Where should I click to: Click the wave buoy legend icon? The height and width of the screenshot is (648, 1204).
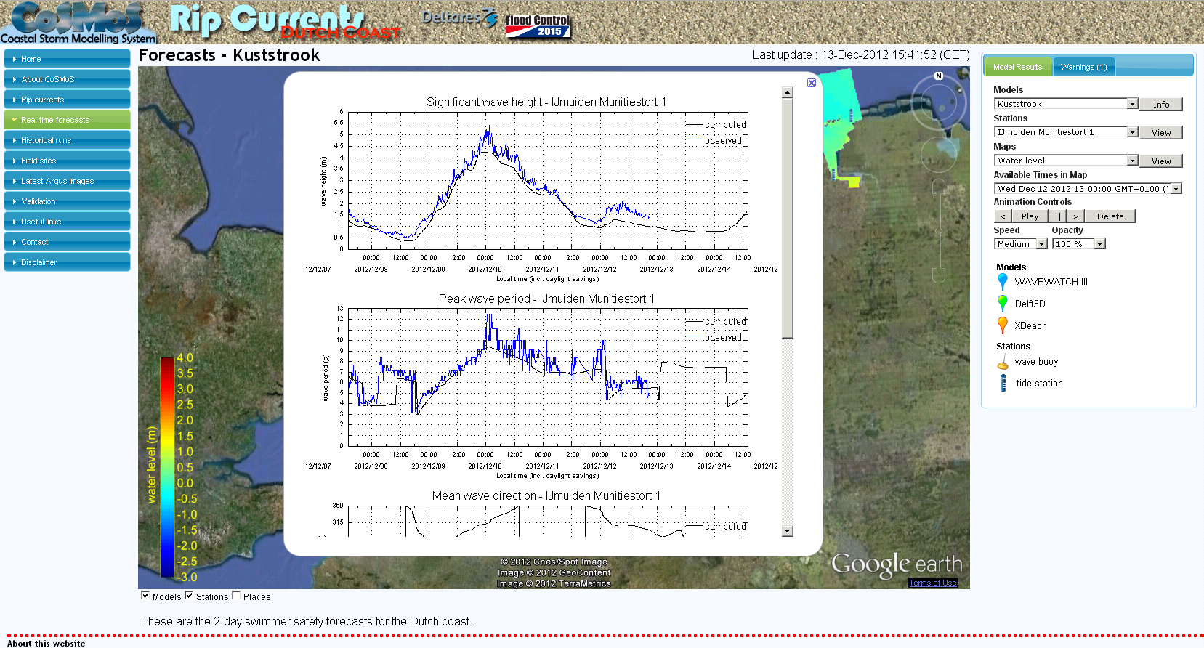point(1003,363)
